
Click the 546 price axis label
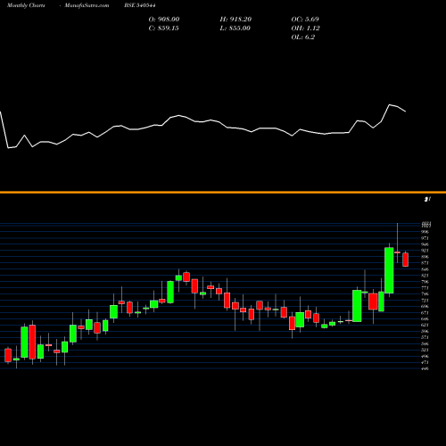coord(425,343)
